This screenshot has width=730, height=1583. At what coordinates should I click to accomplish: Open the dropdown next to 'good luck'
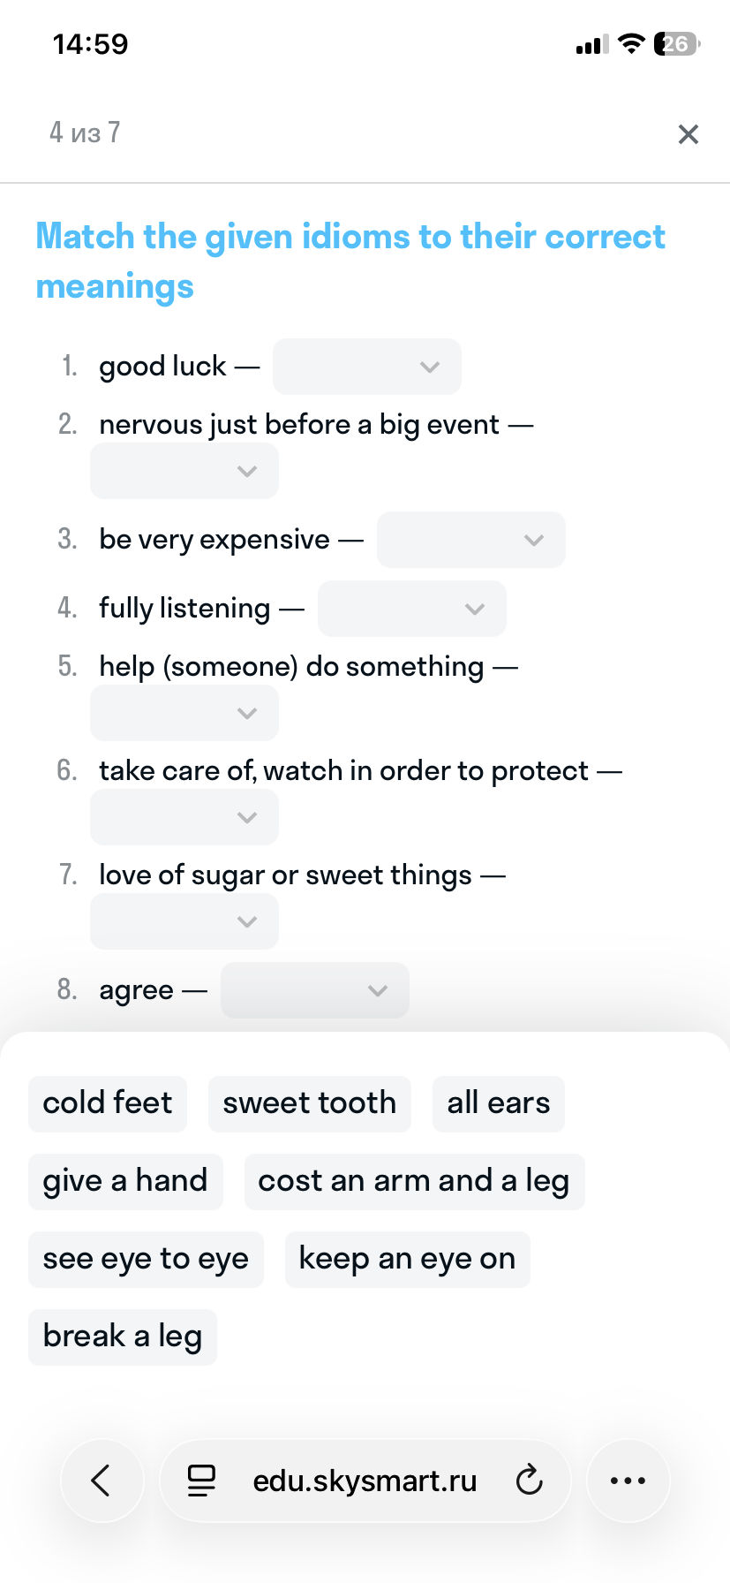[366, 367]
